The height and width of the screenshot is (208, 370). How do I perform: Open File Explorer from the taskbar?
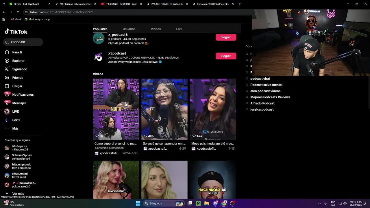pyautogui.click(x=207, y=203)
